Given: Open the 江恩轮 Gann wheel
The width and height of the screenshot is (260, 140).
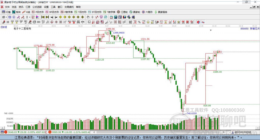Looking at the screenshot, I should 122,12.
